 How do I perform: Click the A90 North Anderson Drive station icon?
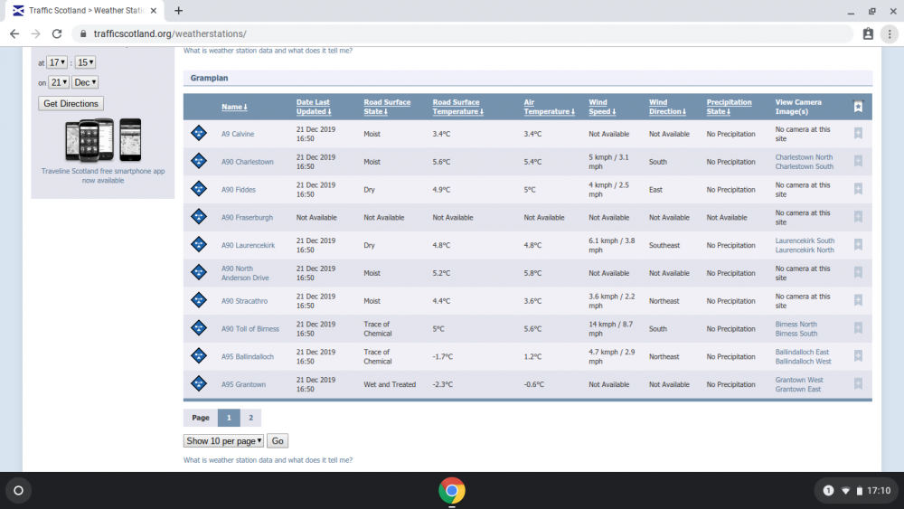(x=199, y=272)
